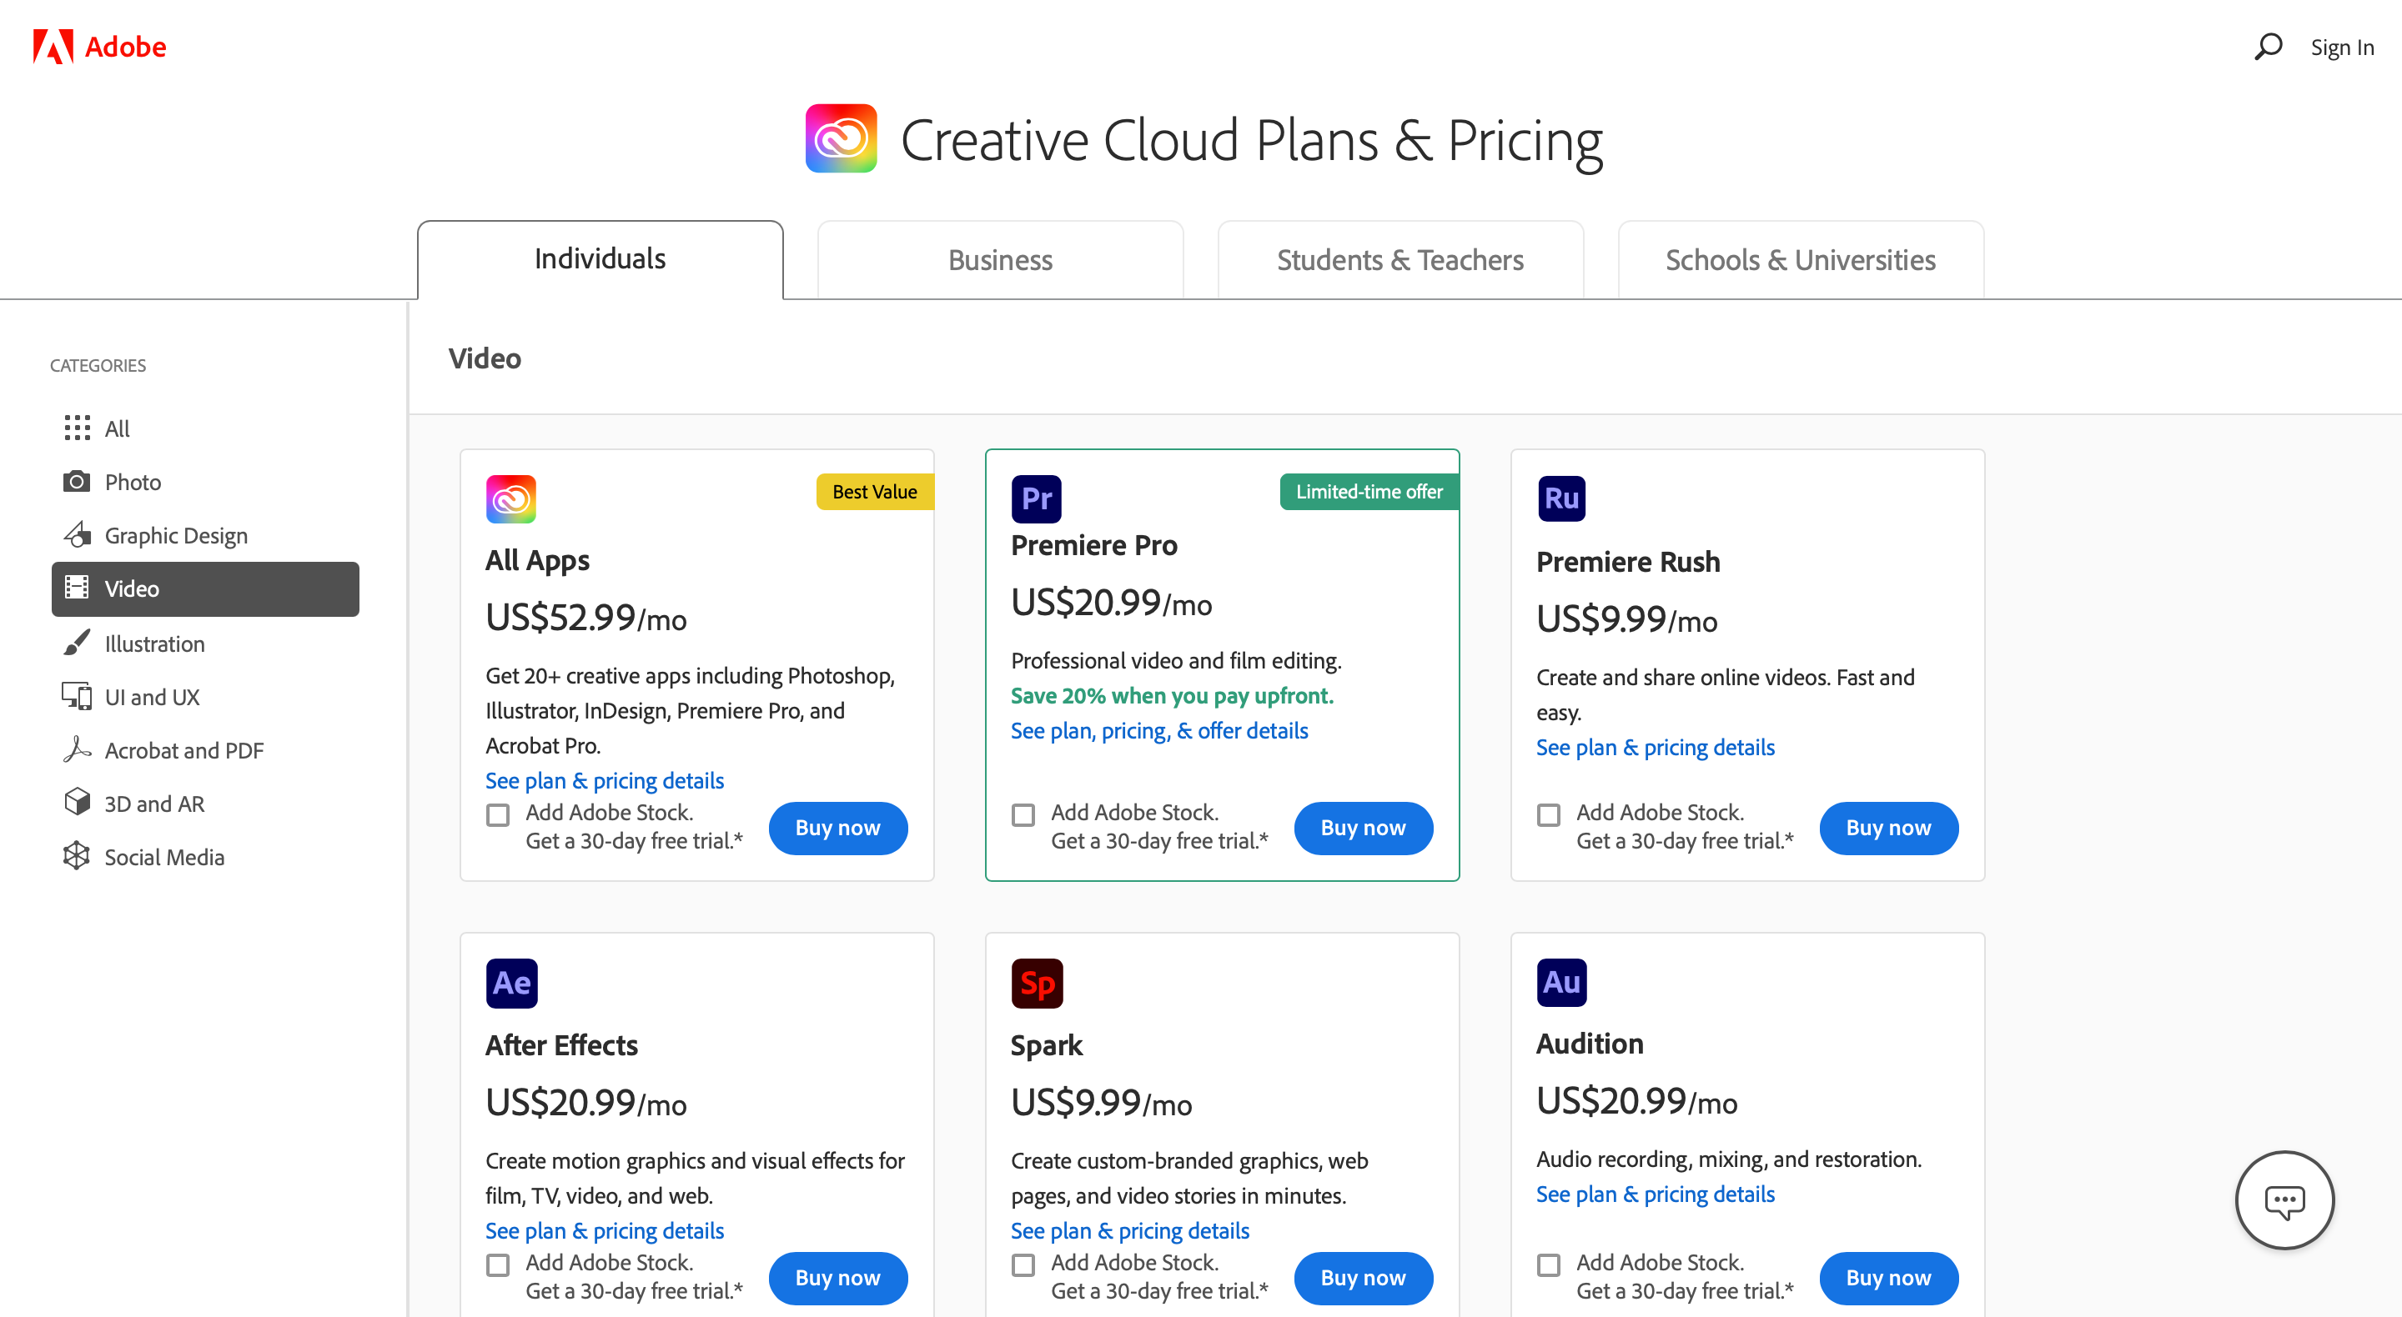The height and width of the screenshot is (1317, 2402).
Task: Click the Premiere Pro app icon
Action: tap(1036, 498)
